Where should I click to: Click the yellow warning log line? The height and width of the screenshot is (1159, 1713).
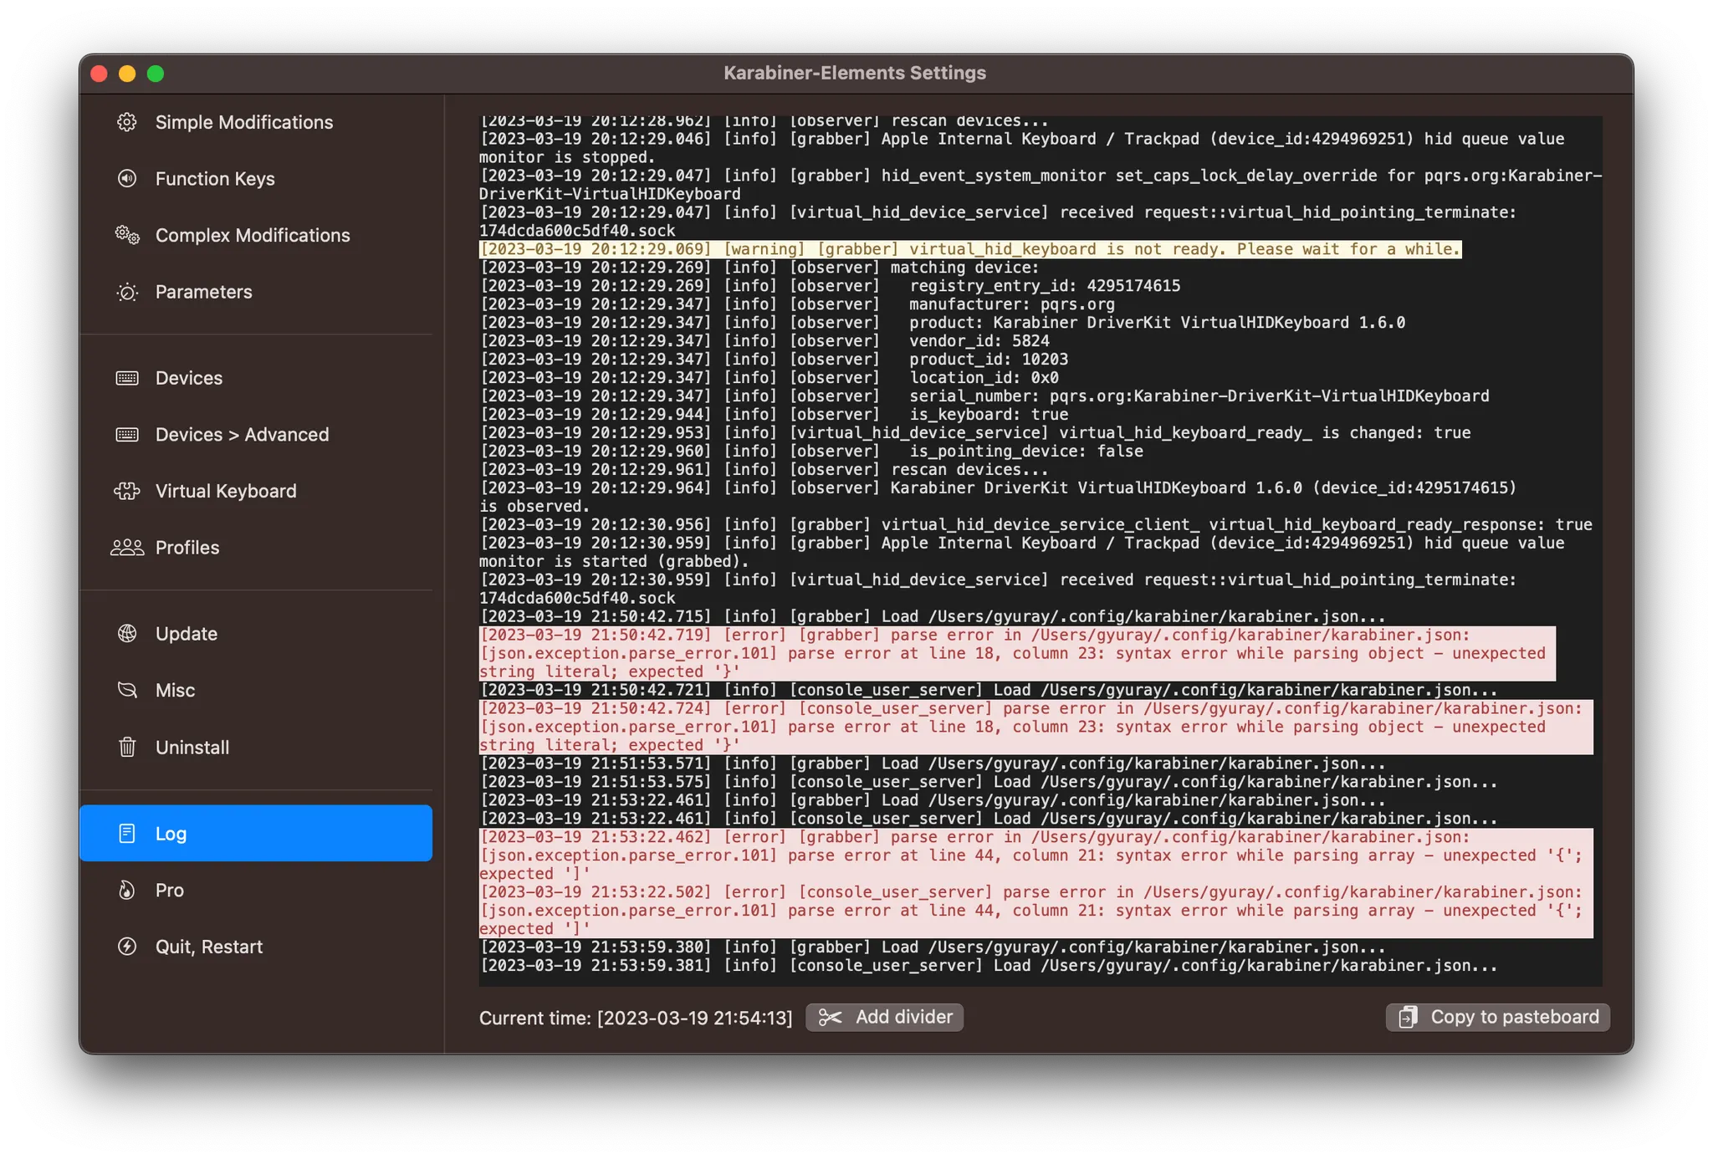(969, 249)
